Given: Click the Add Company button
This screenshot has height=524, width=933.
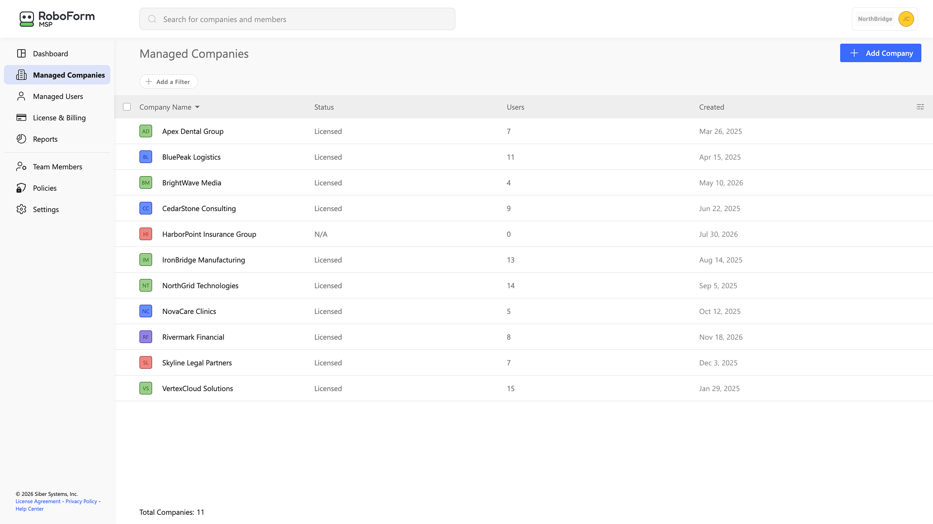Looking at the screenshot, I should coord(881,53).
